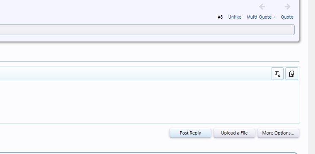Toggle the BB code editor mode icon
Screen dimensions: 315x154
292,74
